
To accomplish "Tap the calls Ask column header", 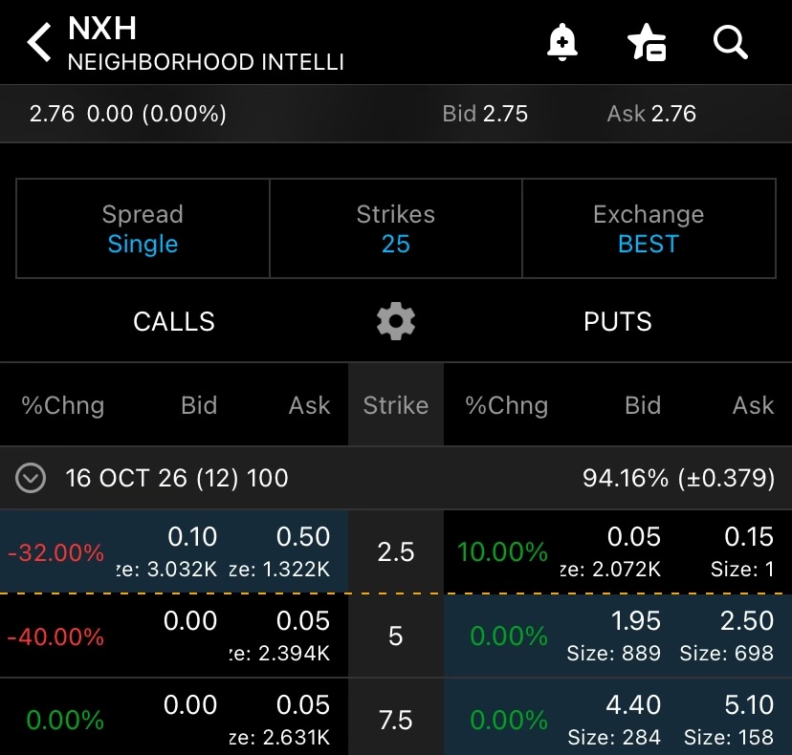I will 309,405.
